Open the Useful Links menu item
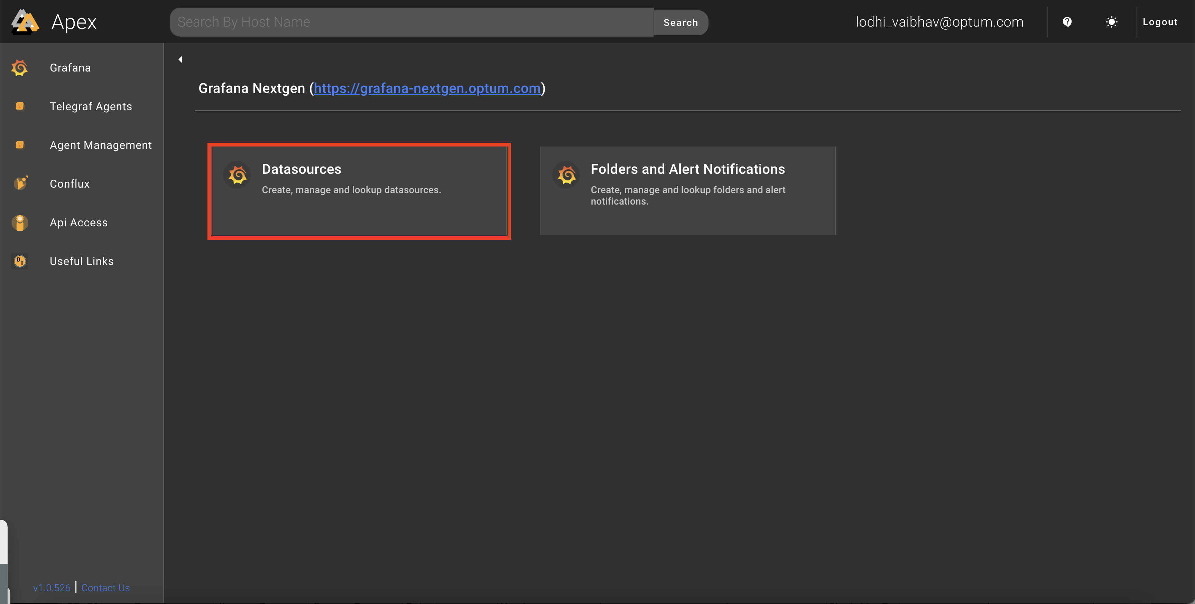This screenshot has width=1195, height=604. click(x=82, y=262)
